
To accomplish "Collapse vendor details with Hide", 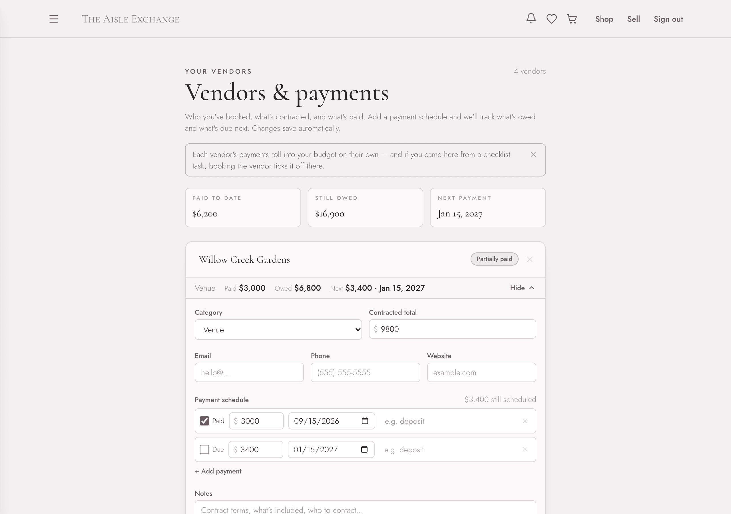I will (x=522, y=288).
